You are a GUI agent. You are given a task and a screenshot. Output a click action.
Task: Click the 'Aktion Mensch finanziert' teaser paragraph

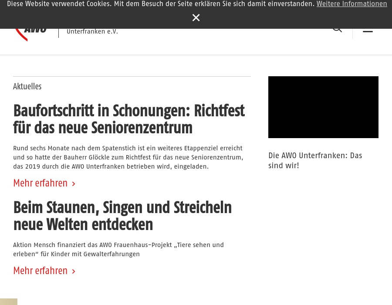118,250
